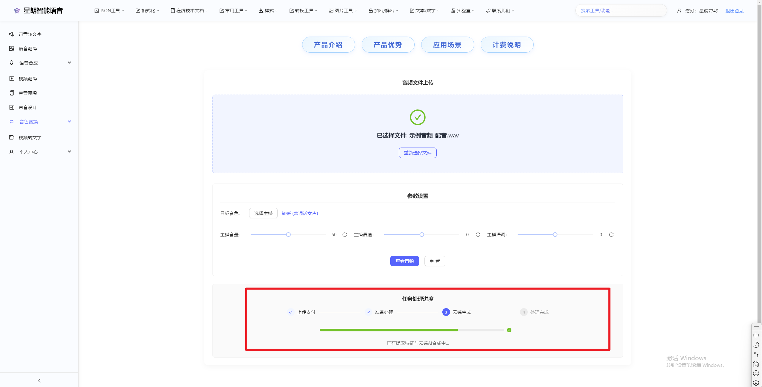Expand the 语音合成 submenu chevron
Viewport: 762px width, 387px height.
69,63
